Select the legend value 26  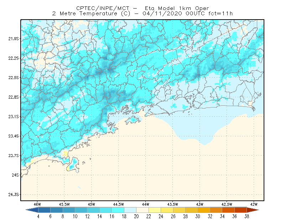[173, 216]
